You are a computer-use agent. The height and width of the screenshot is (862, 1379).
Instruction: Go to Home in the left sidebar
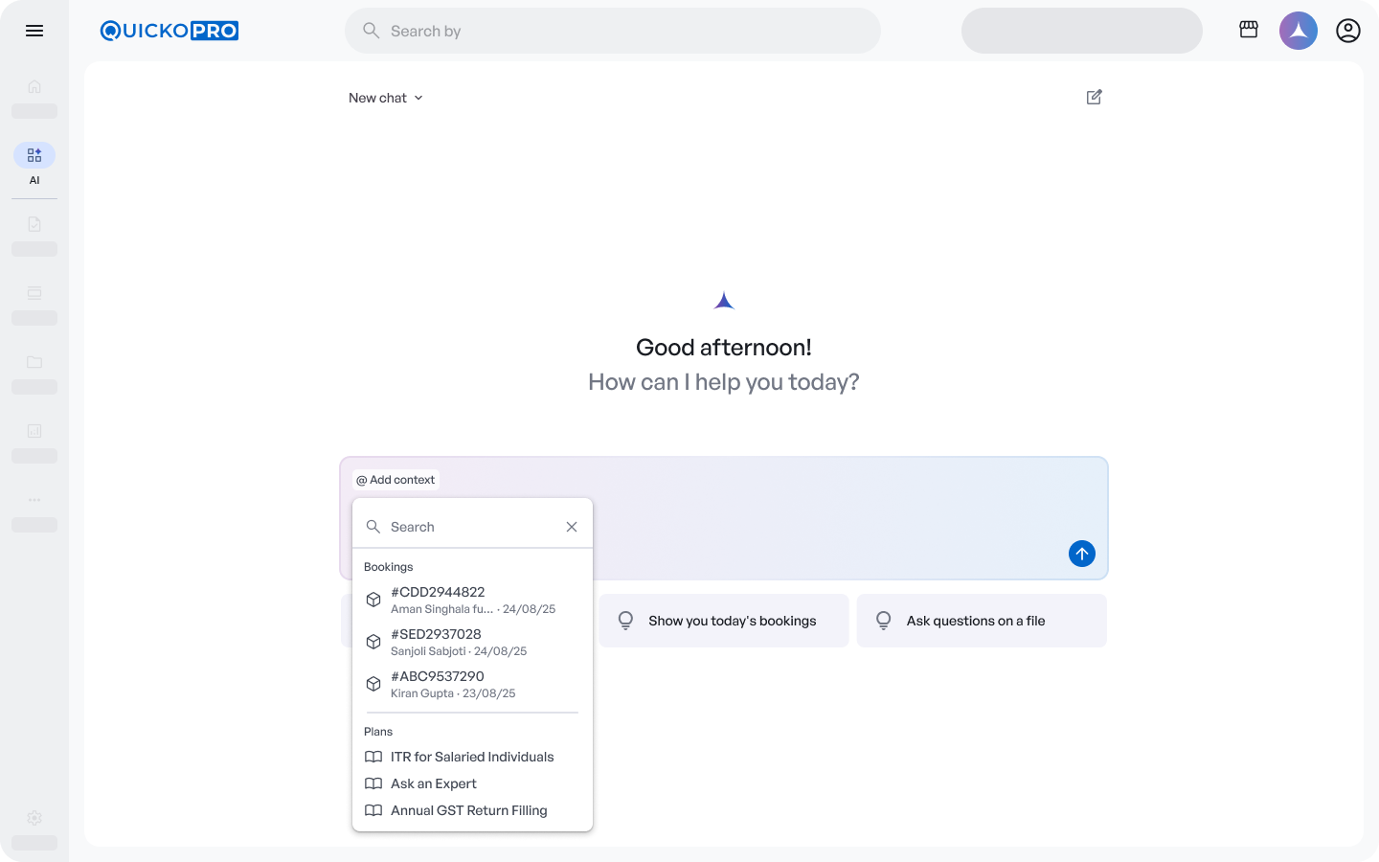click(34, 86)
